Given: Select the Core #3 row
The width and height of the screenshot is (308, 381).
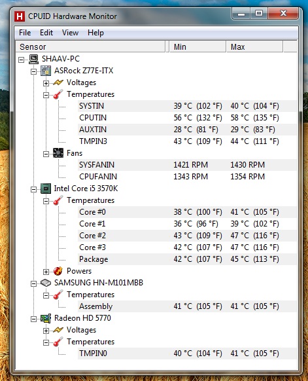Looking at the screenshot, I should [187, 247].
